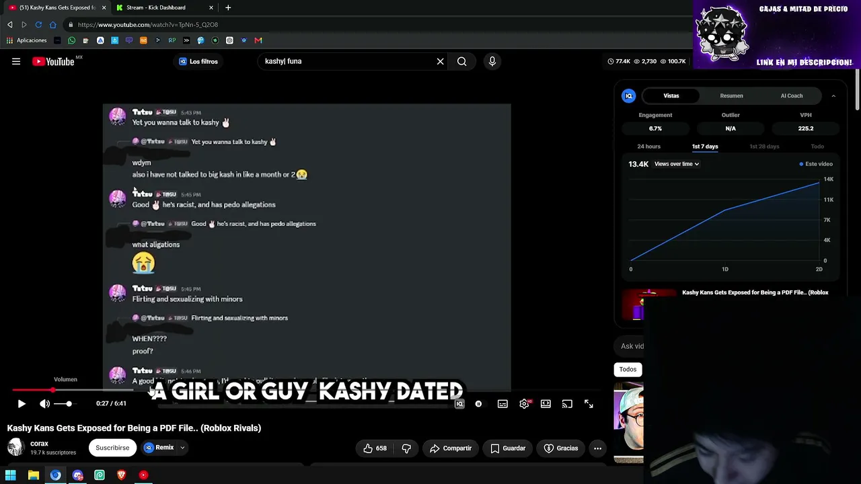Open File Explorer from the taskbar
Viewport: 861px width, 484px height.
34,475
